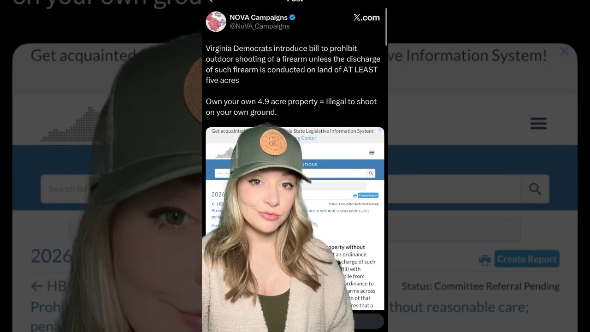
Task: Select the large "Status: Committee Referral Pending" background text
Action: coord(480,286)
